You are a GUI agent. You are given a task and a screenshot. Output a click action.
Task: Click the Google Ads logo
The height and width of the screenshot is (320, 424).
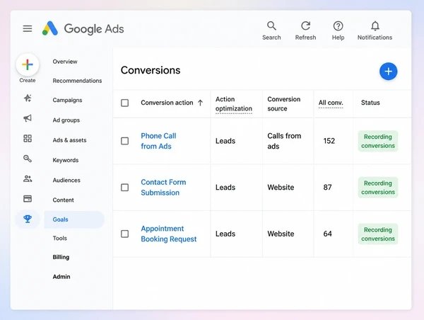[x=83, y=29]
